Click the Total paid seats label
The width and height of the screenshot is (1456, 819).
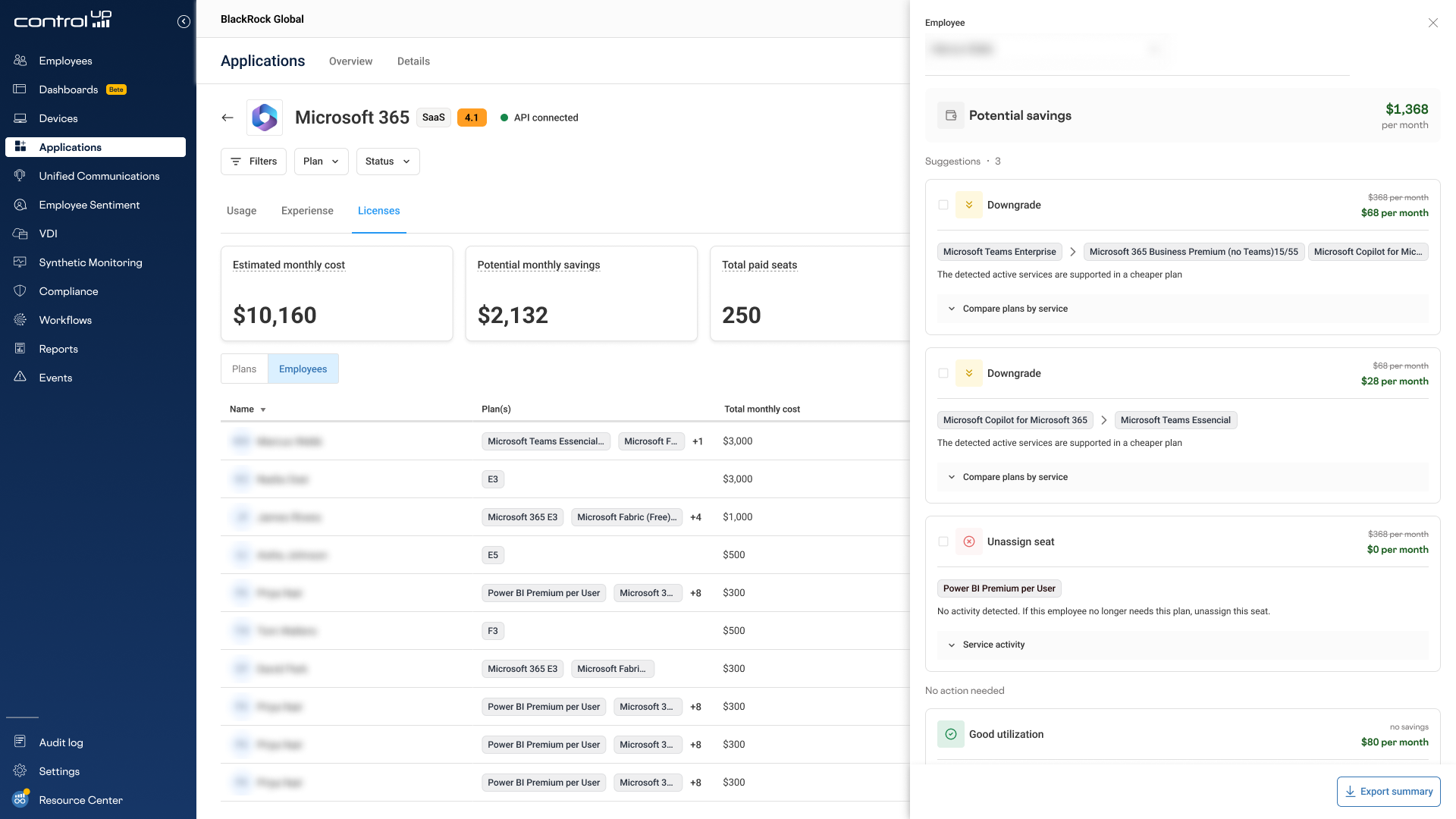pos(759,265)
